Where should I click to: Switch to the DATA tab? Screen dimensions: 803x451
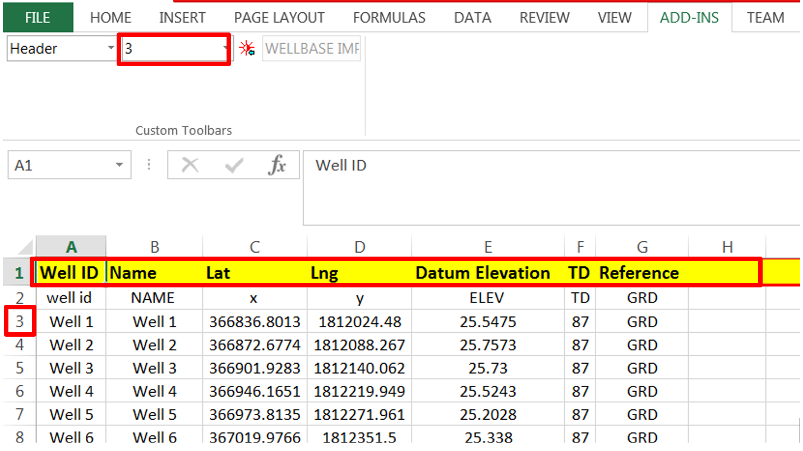472,18
